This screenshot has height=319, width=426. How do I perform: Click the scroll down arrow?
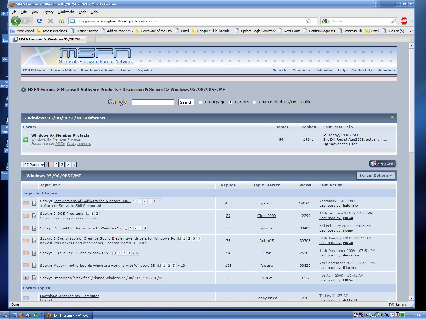tap(411, 298)
